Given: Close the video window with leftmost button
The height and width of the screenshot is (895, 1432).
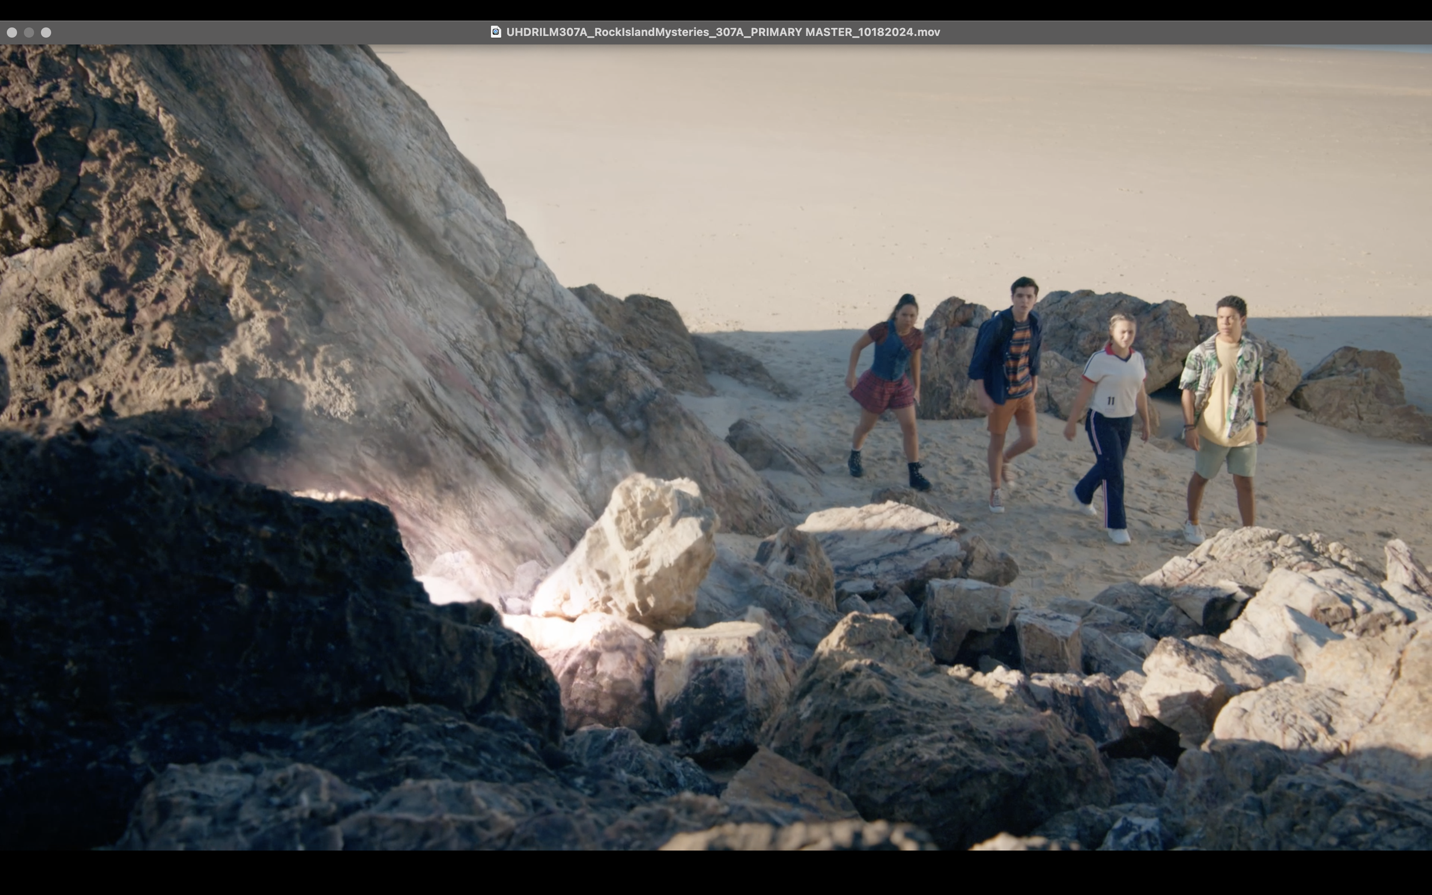Looking at the screenshot, I should pos(12,33).
